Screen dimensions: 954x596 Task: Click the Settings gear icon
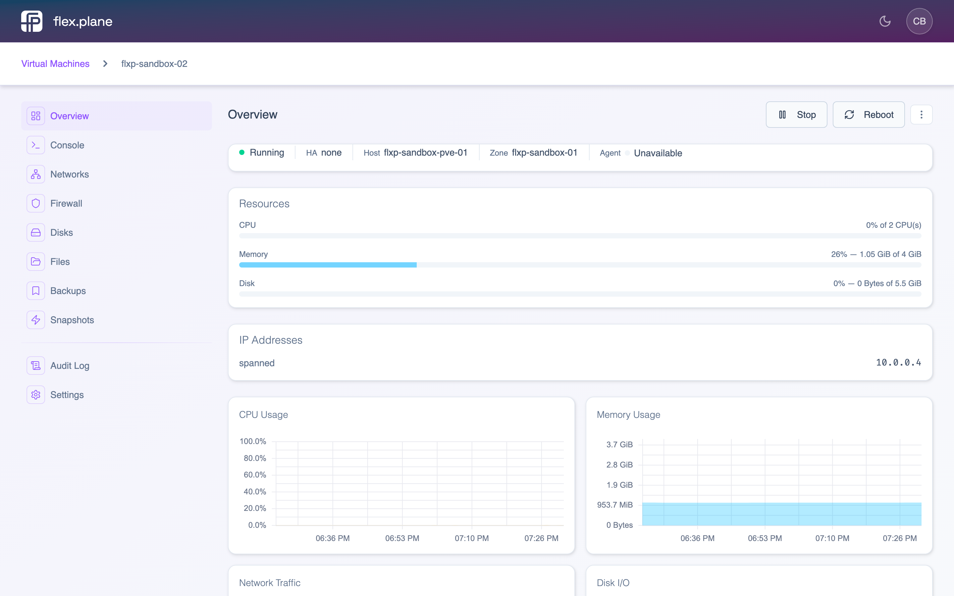36,395
